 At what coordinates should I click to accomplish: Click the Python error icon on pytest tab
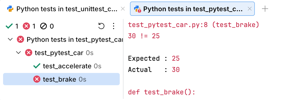point(137,9)
